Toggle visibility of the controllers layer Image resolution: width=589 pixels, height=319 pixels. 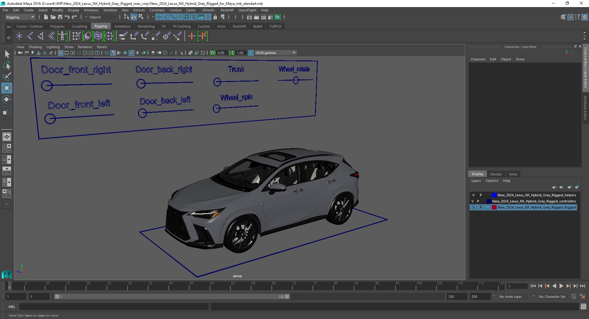[x=472, y=201]
